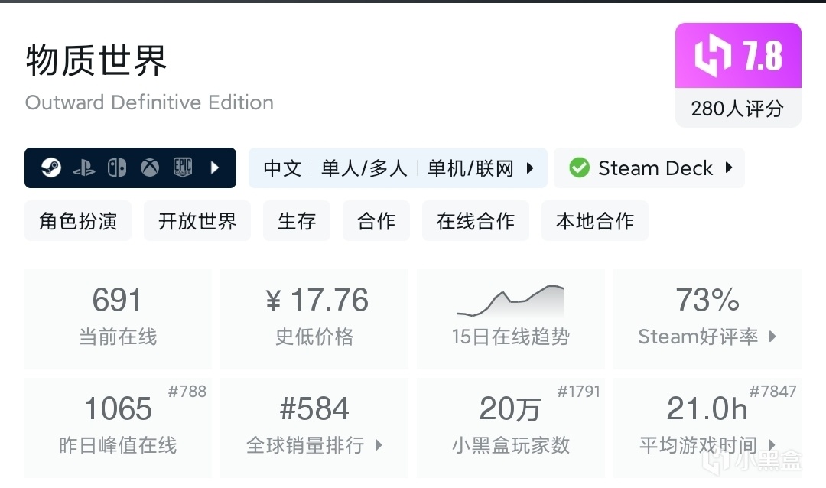View the 15日在线趋势 chart
Image resolution: width=826 pixels, height=488 pixels.
coord(510,318)
